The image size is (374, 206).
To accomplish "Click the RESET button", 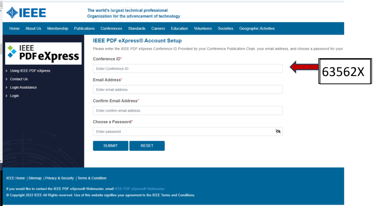I will click(147, 146).
